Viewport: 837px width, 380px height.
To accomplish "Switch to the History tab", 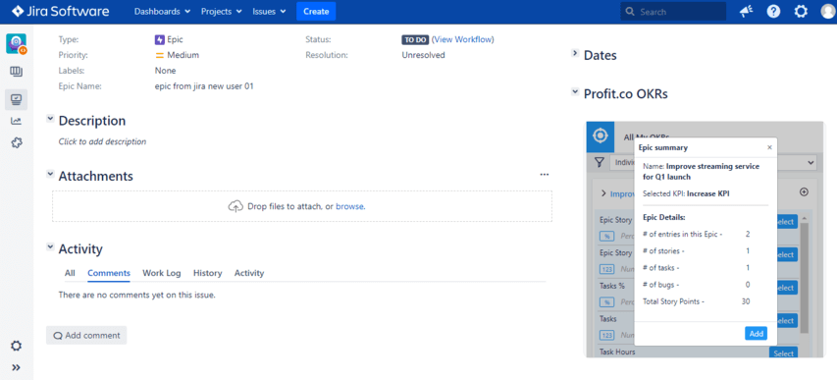I will point(208,273).
